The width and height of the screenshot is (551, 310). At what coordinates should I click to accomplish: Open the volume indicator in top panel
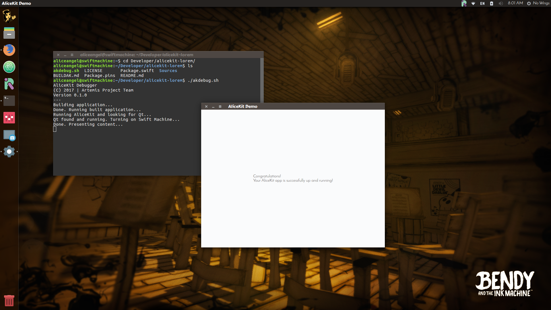(x=501, y=3)
